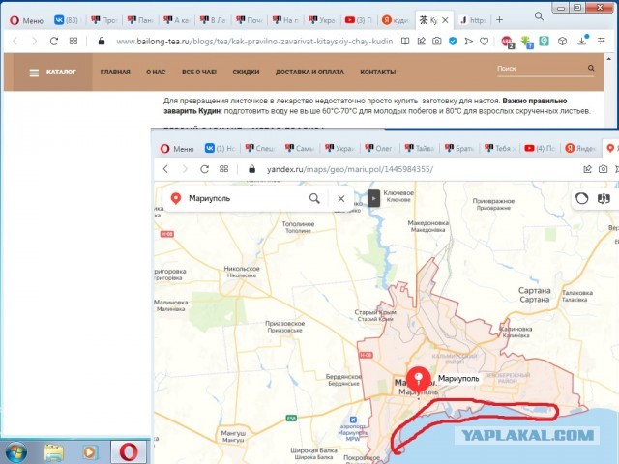Open speed dial grid in maps window
The height and width of the screenshot is (464, 619).
pyautogui.click(x=223, y=169)
